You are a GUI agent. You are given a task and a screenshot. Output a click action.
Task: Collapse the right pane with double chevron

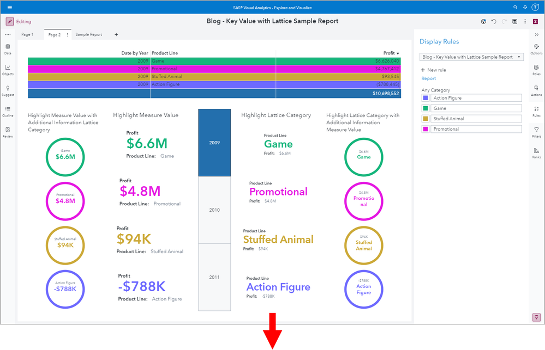tap(536, 35)
